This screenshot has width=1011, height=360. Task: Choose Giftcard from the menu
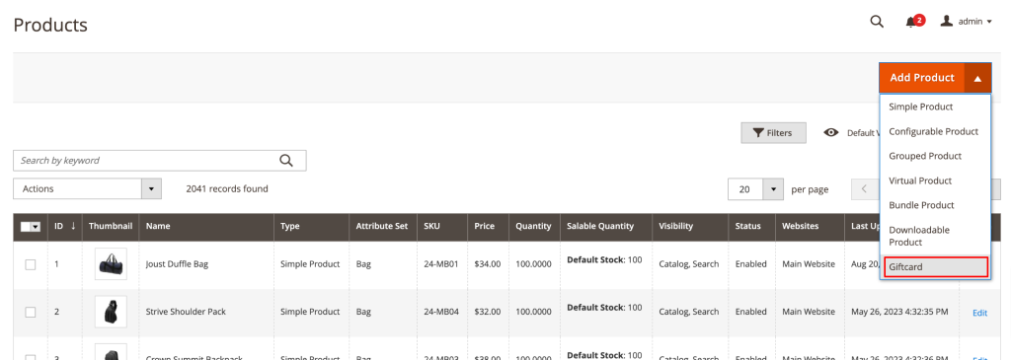coord(936,266)
